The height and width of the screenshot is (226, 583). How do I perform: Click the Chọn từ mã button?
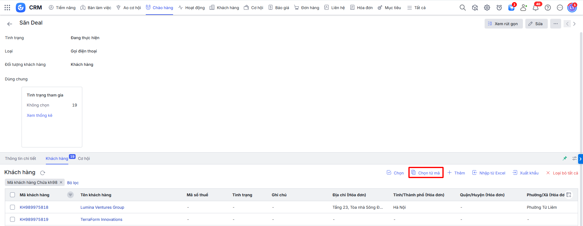426,173
